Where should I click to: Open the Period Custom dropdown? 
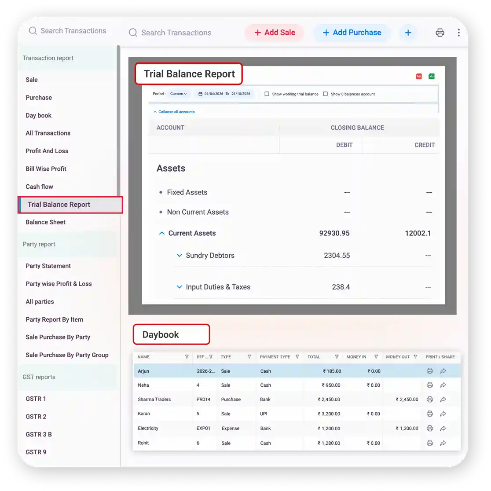[x=178, y=94]
